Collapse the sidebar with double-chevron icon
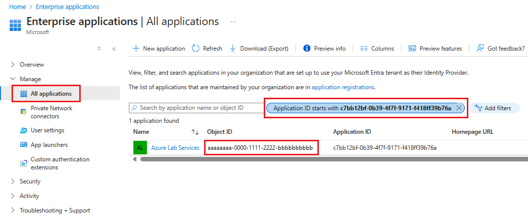Viewport: 528px width, 221px height. point(114,49)
